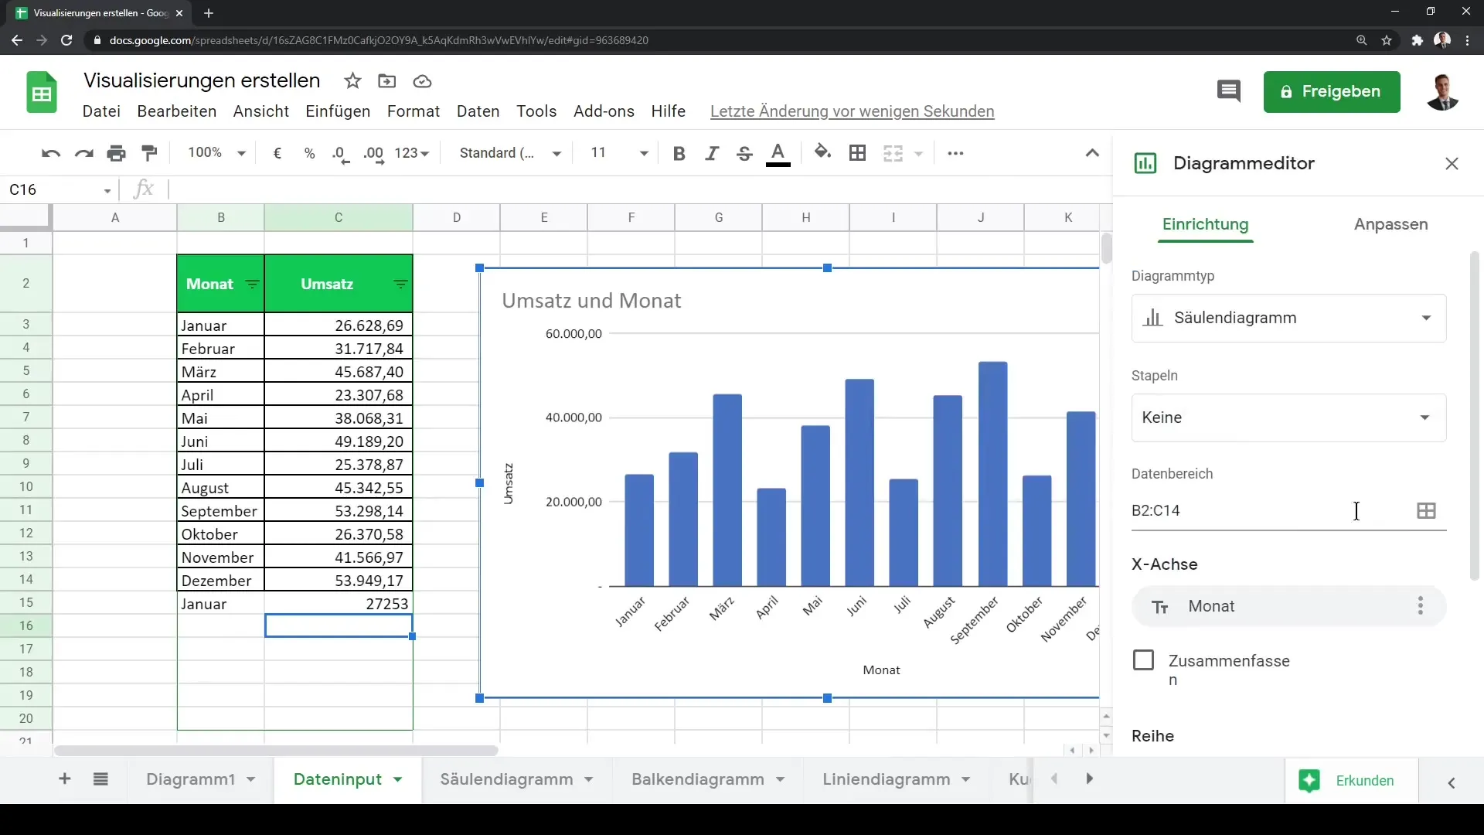Click the data range grid icon
1484x835 pixels.
coord(1426,510)
